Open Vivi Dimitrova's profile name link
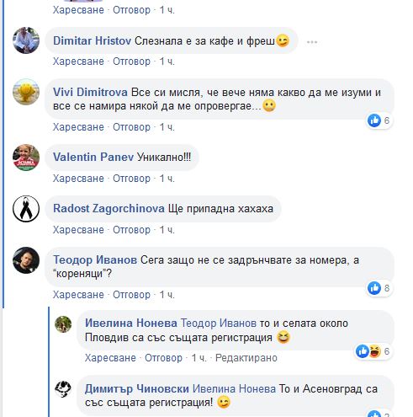Screen dimensions: 413x417 [x=90, y=92]
